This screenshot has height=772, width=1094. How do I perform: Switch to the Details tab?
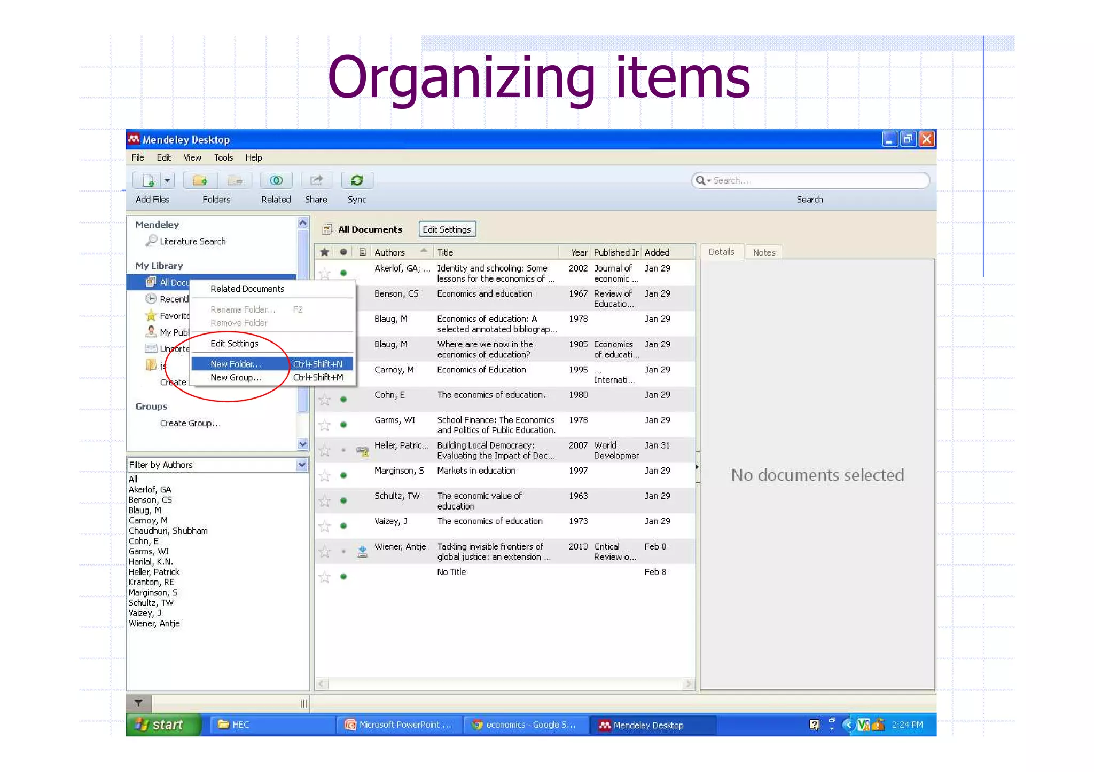721,252
